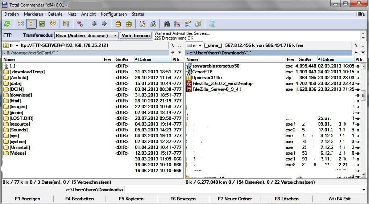This screenshot has height=204, width=369.
Task: Show directory tree view icon
Action: [x=53, y=24]
